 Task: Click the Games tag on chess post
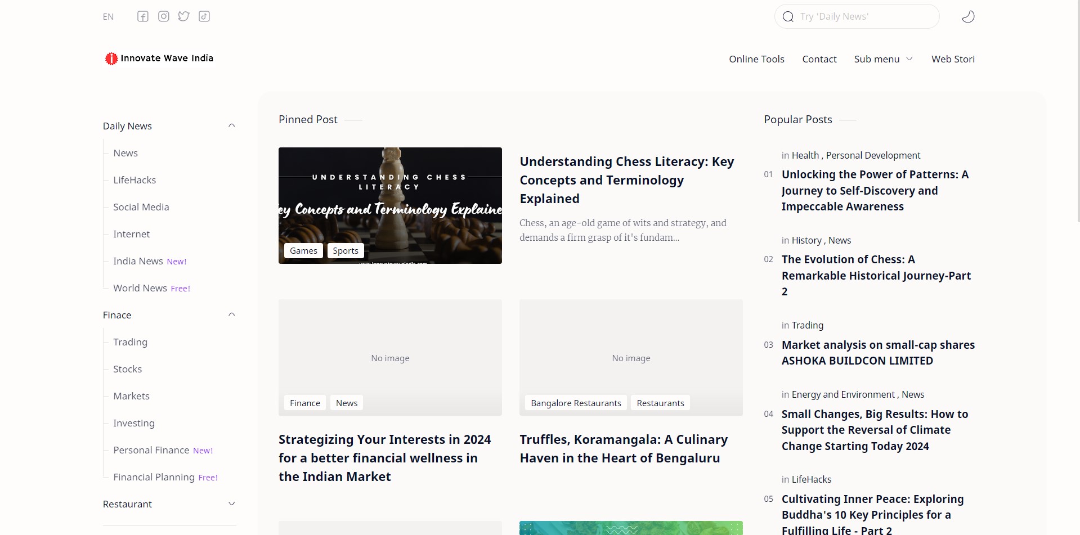pos(303,251)
